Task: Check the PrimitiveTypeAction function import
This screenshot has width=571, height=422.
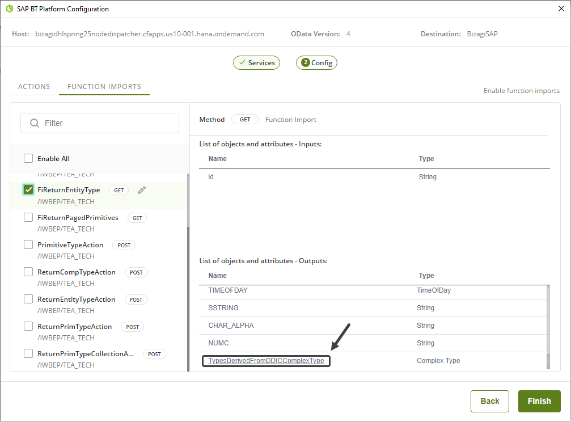Action: point(28,245)
